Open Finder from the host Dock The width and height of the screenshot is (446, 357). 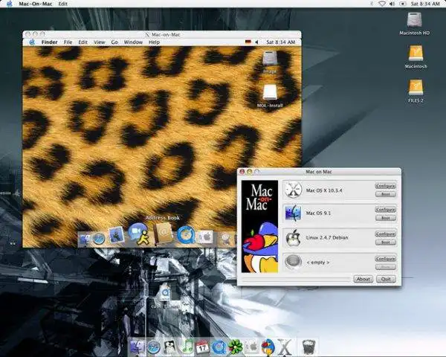(138, 347)
